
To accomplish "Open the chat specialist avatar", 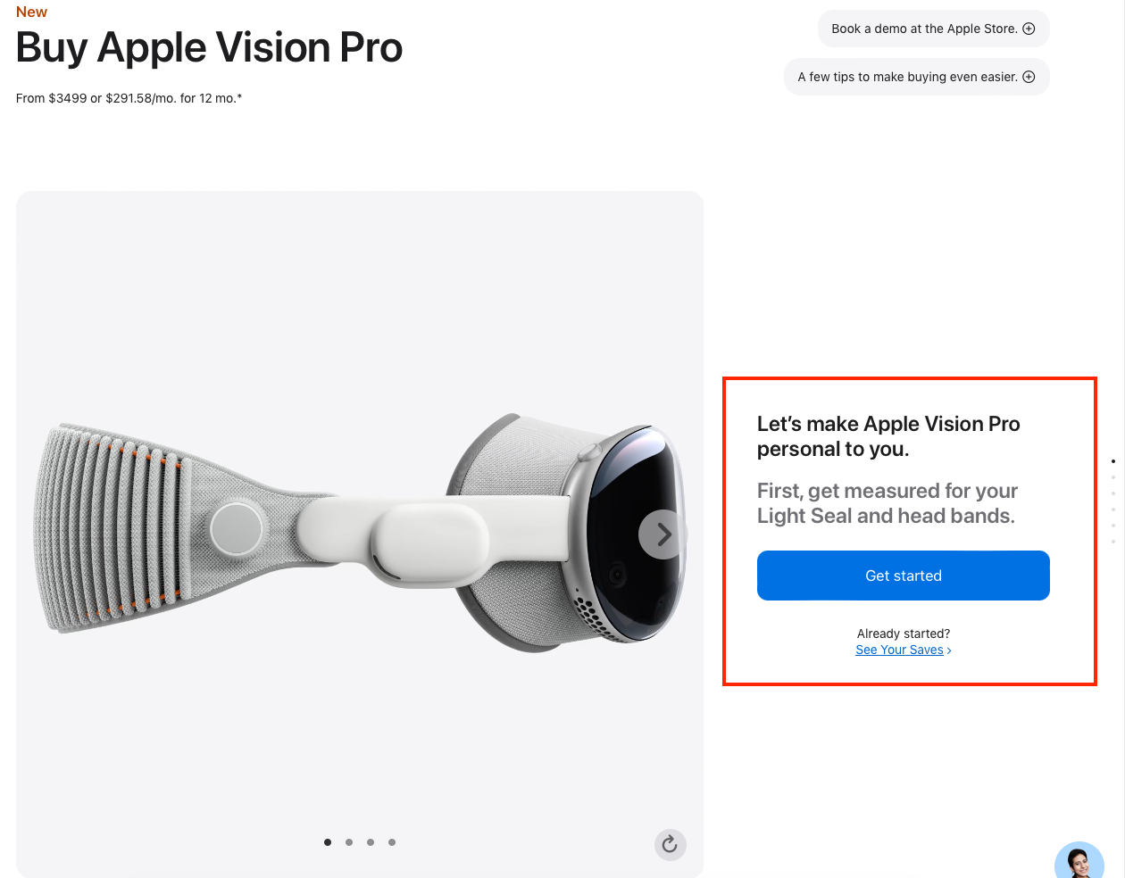I will (1079, 861).
